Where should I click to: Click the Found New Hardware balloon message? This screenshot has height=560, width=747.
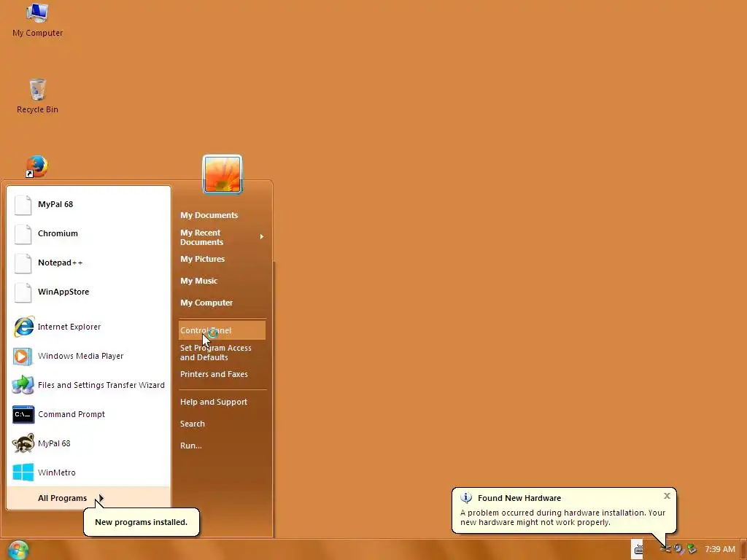click(563, 518)
